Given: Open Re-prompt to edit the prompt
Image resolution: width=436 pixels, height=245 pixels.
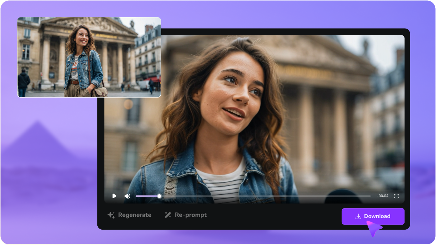Looking at the screenshot, I should tap(185, 215).
